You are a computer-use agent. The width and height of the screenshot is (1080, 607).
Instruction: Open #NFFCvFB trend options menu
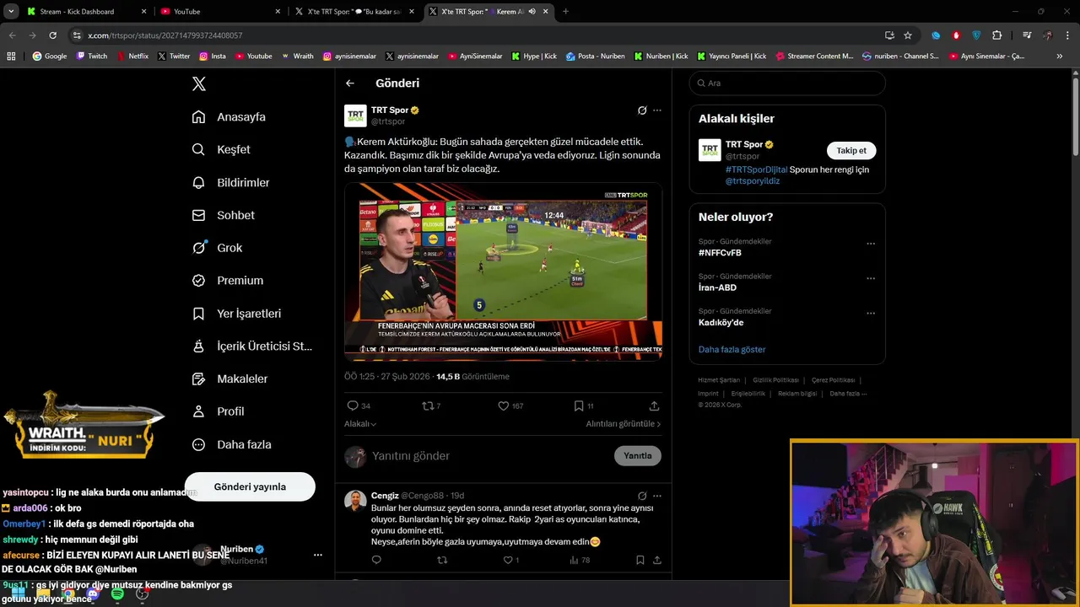(871, 244)
